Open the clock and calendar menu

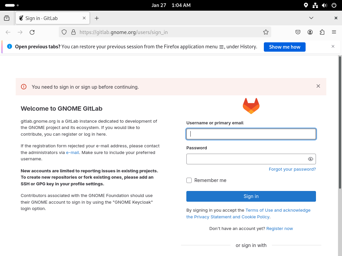coord(171,5)
